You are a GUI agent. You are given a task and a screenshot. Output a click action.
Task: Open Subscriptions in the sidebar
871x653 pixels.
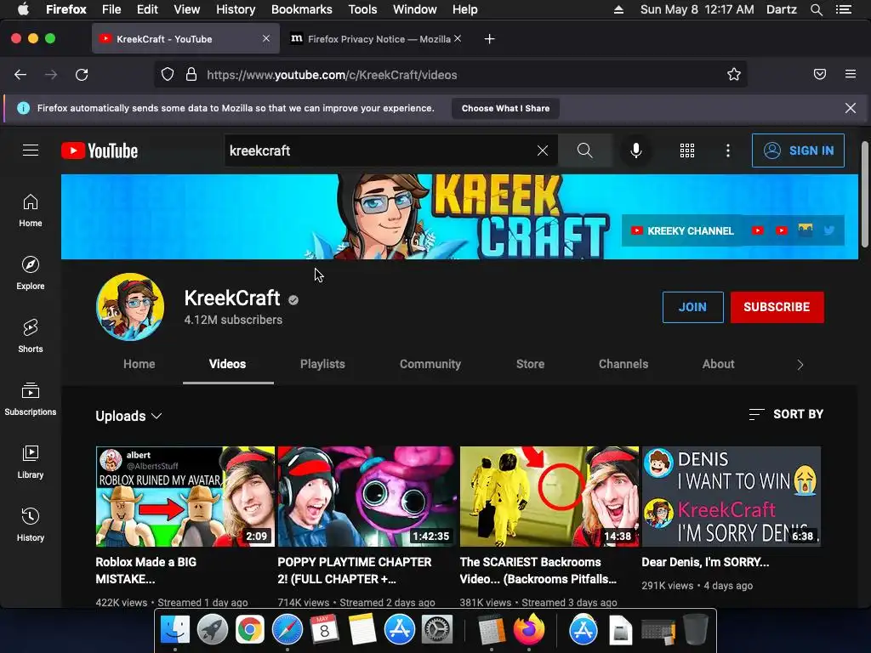pos(31,400)
